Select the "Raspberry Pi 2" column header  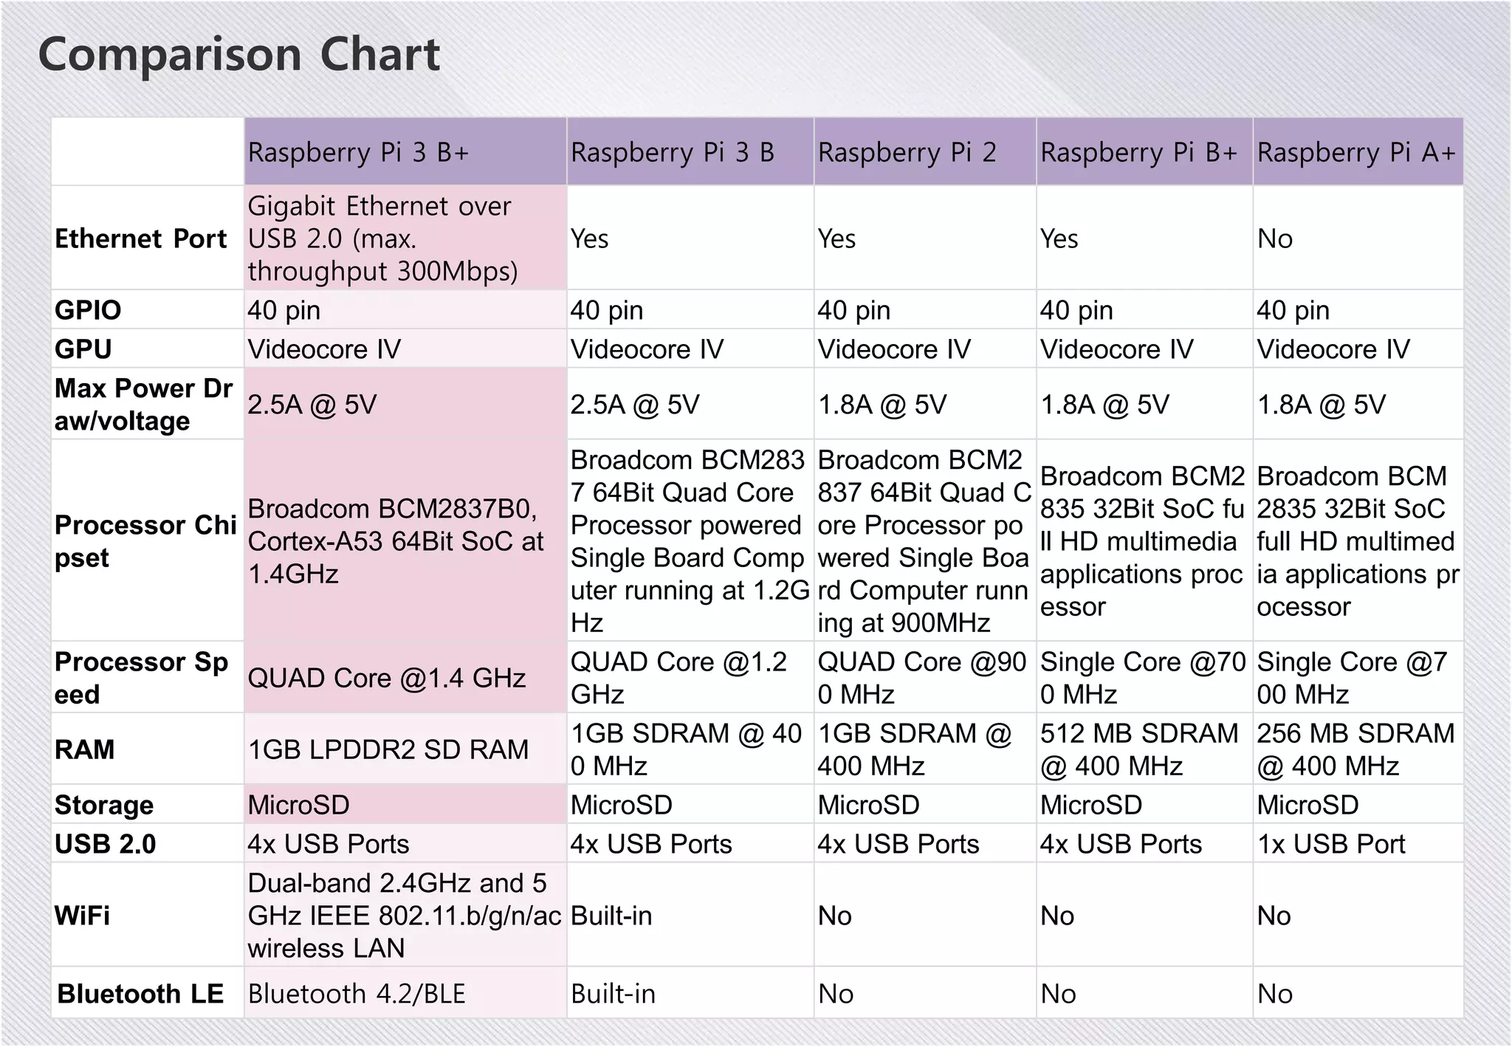(x=907, y=152)
